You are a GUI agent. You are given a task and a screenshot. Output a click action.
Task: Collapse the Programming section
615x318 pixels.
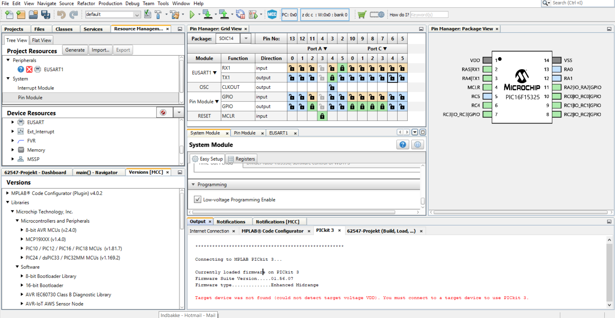point(193,184)
